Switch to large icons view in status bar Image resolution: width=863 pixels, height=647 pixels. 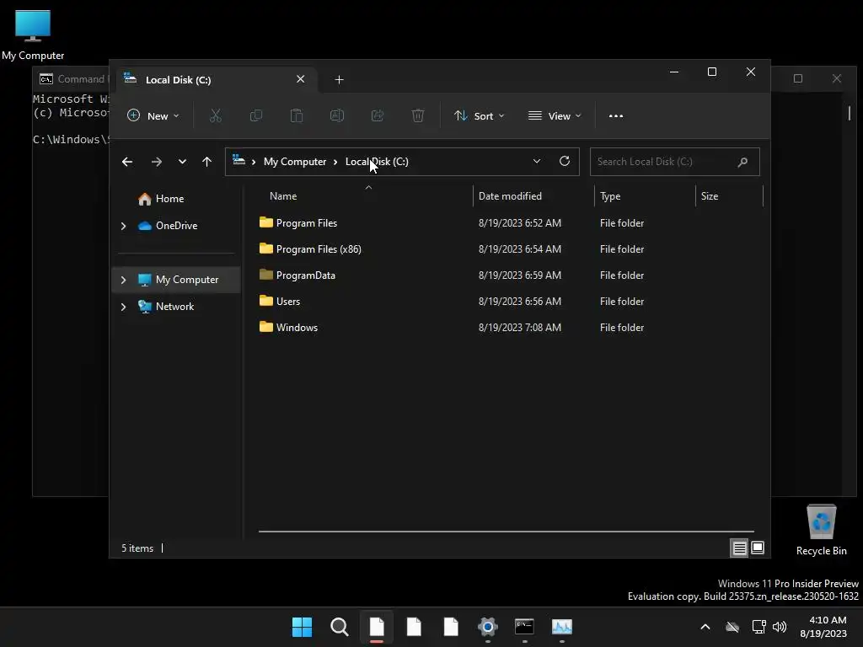(x=758, y=548)
